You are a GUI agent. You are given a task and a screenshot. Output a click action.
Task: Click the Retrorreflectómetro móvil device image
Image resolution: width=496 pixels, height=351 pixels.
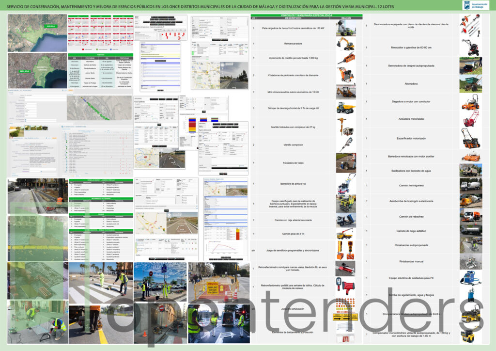point(346,269)
